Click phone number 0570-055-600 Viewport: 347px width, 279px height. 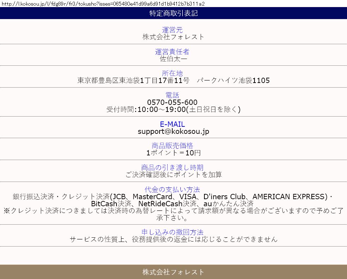[172, 102]
